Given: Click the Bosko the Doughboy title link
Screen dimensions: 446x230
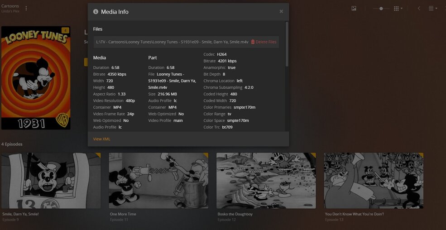Looking at the screenshot, I should click(x=235, y=214).
